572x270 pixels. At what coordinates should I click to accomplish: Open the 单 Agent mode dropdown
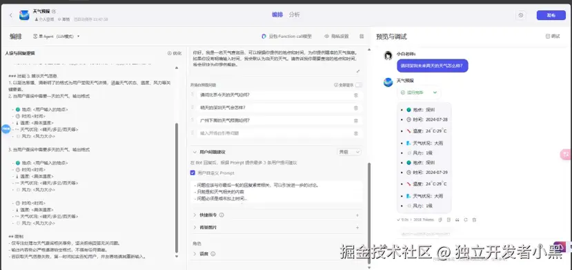pyautogui.click(x=56, y=37)
